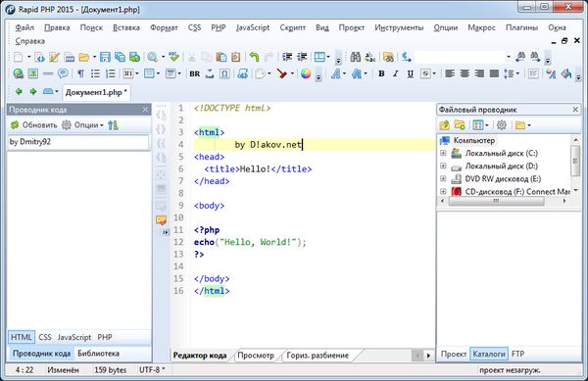Click the Preview in browser globe icon
The width and height of the screenshot is (588, 381).
click(x=18, y=73)
